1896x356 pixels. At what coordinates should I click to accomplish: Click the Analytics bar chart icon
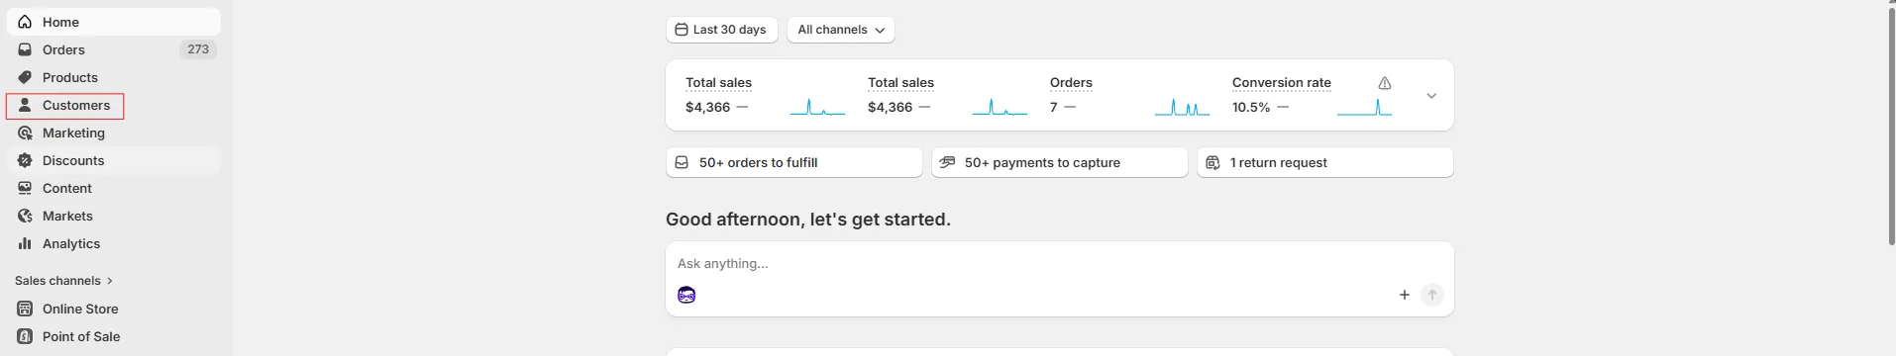25,243
